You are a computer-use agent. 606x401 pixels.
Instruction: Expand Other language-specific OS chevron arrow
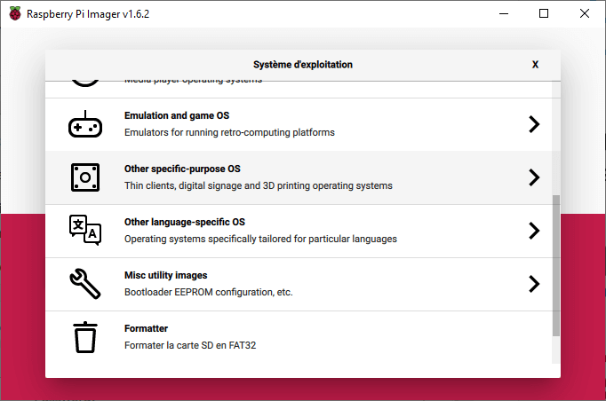coord(534,231)
